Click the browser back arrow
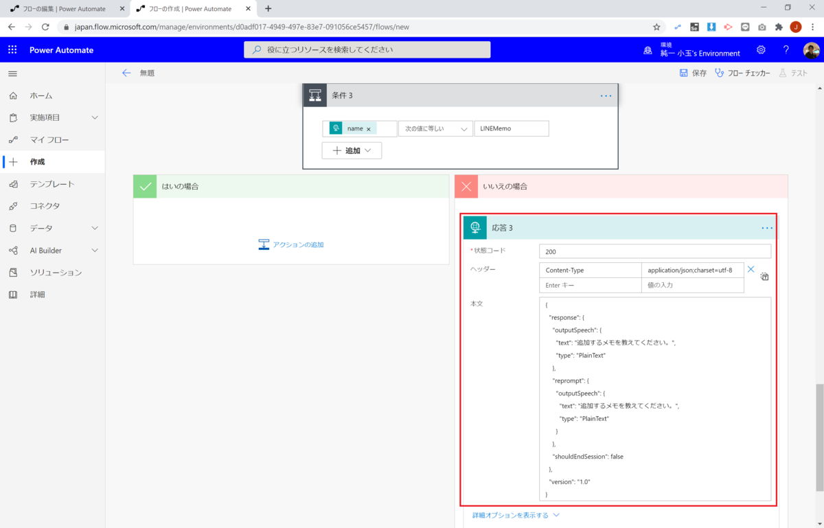The image size is (824, 528). 11,27
